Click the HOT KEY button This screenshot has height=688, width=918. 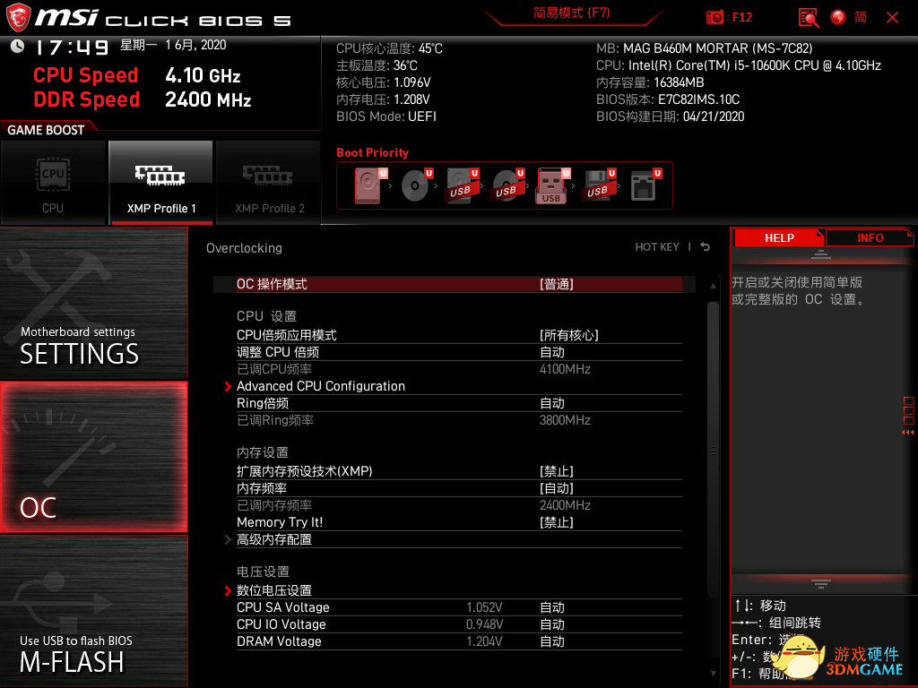click(x=657, y=247)
